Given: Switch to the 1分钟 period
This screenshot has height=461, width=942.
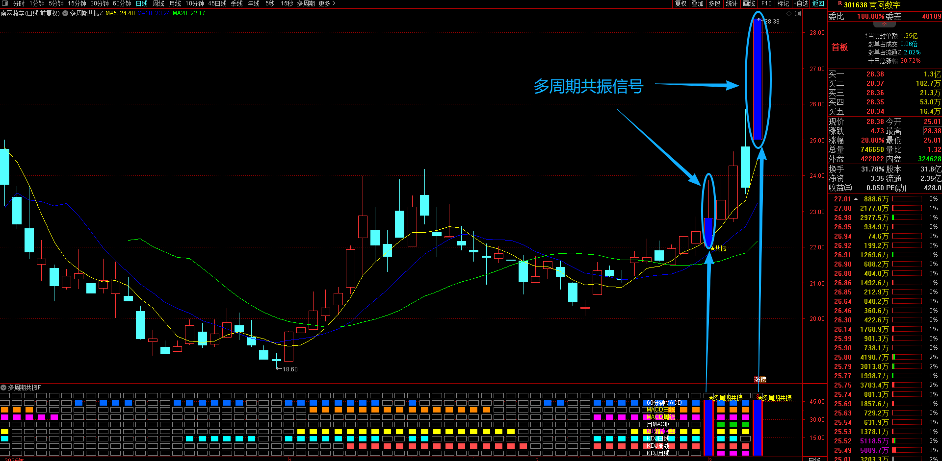Looking at the screenshot, I should coord(37,3).
